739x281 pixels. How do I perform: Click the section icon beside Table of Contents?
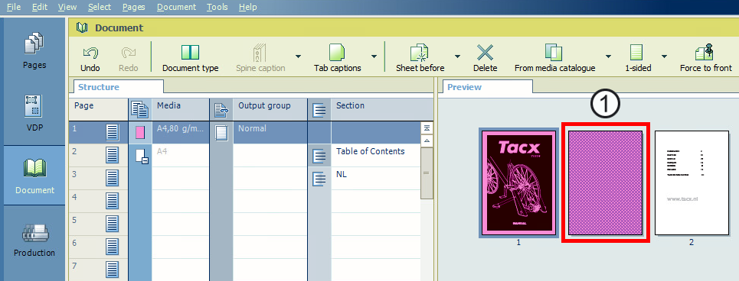[319, 156]
